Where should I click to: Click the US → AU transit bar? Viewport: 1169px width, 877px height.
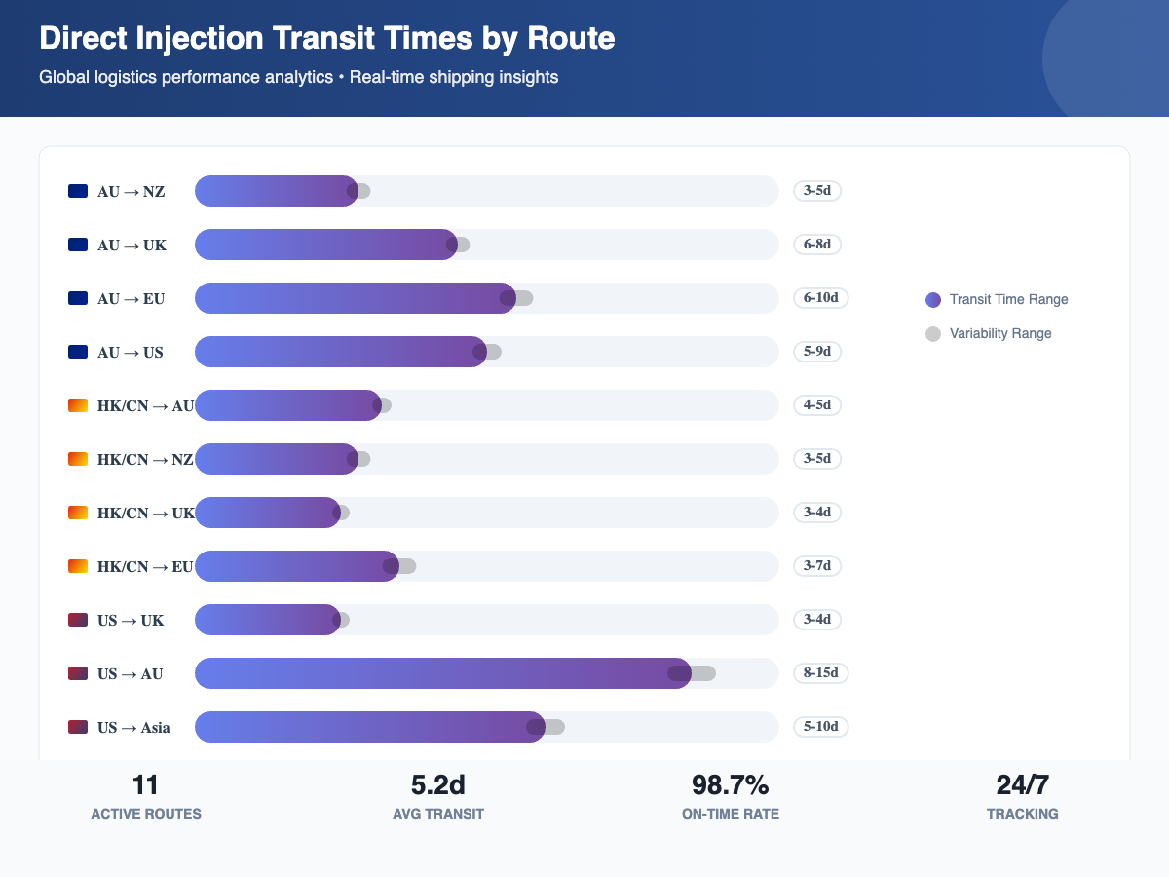point(442,673)
